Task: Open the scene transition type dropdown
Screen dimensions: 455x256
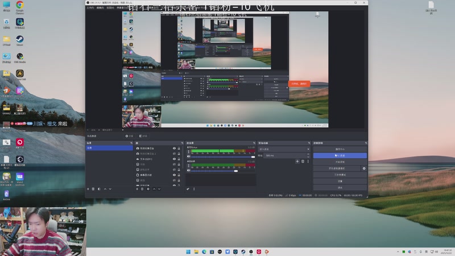Action: click(284, 149)
